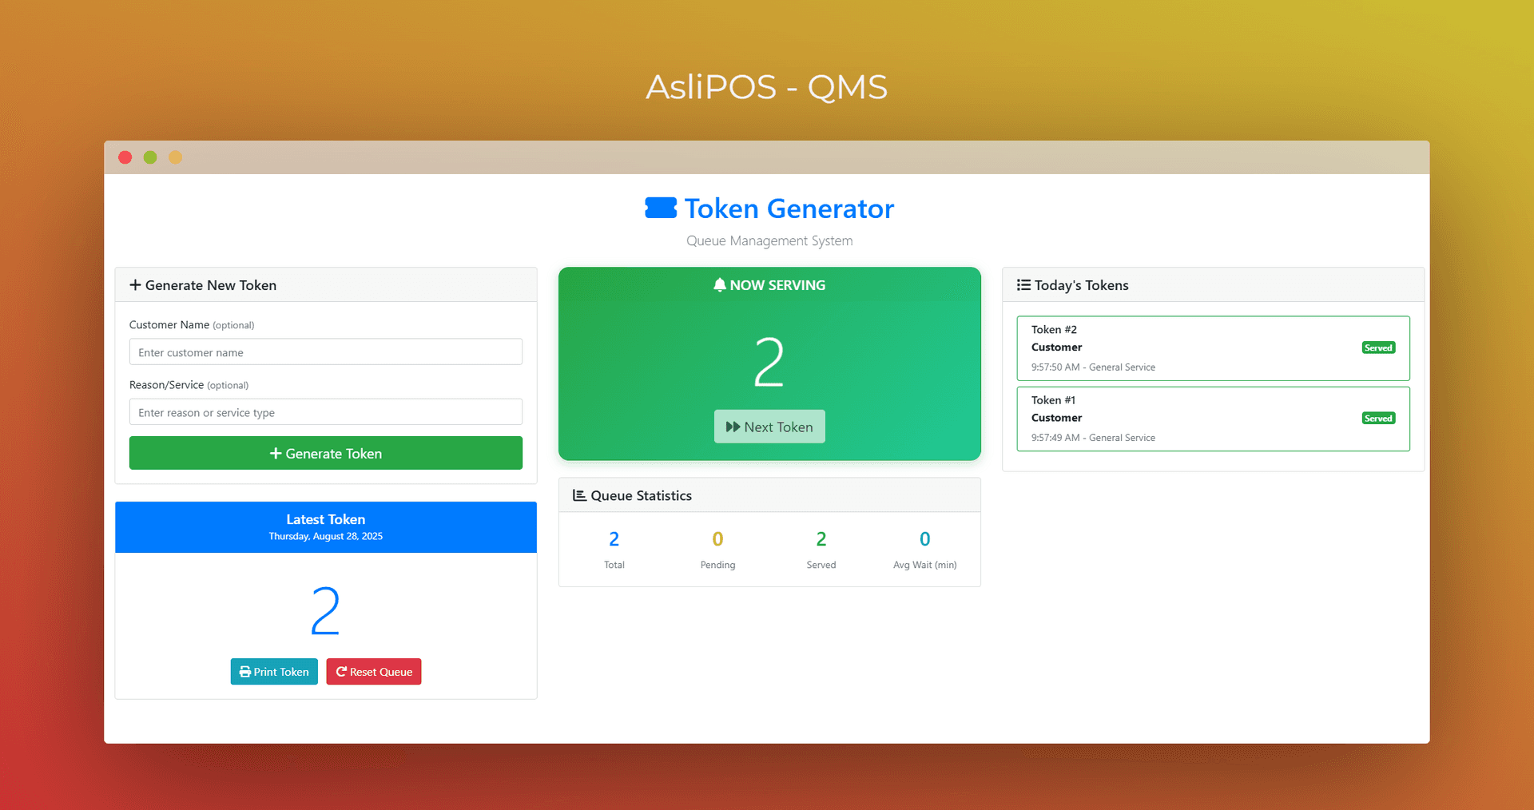
Task: Click the customer name input field
Action: pyautogui.click(x=325, y=351)
